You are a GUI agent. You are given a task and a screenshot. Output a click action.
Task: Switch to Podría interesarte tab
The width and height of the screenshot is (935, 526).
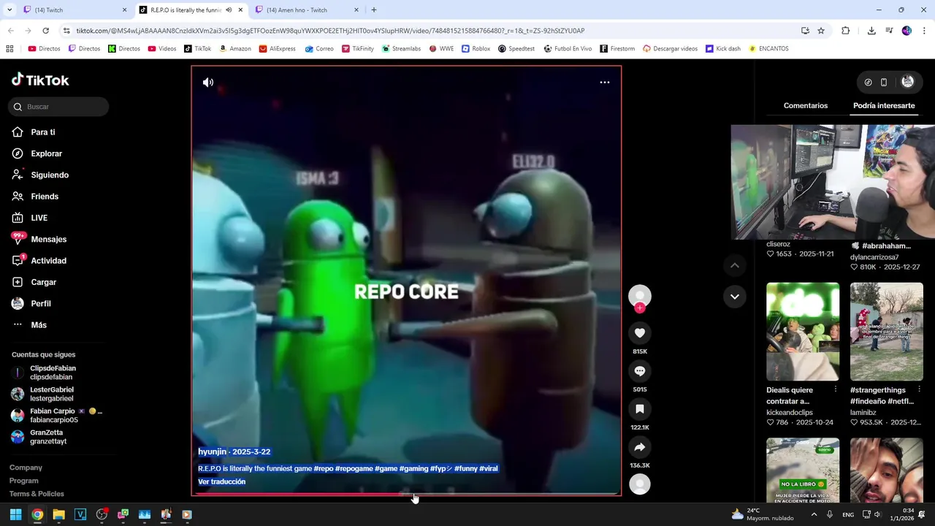tap(884, 106)
